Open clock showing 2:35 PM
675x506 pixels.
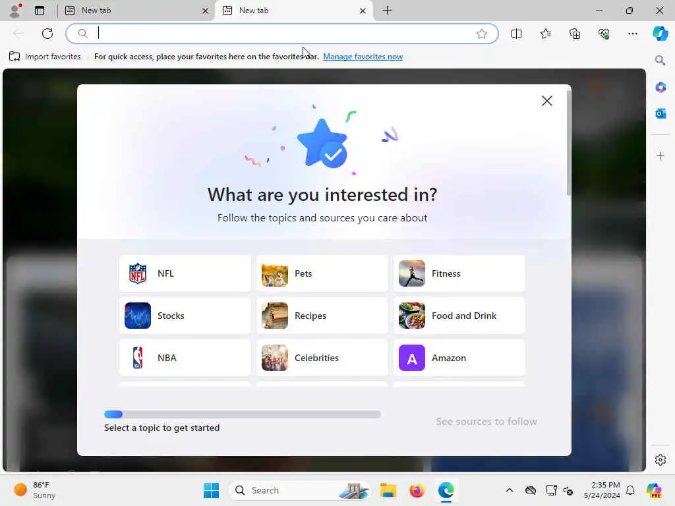tap(601, 490)
